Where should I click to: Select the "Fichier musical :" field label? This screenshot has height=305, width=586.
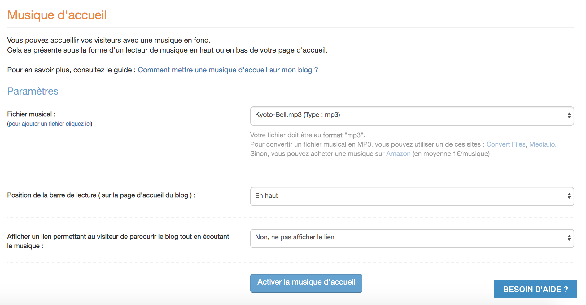(31, 114)
